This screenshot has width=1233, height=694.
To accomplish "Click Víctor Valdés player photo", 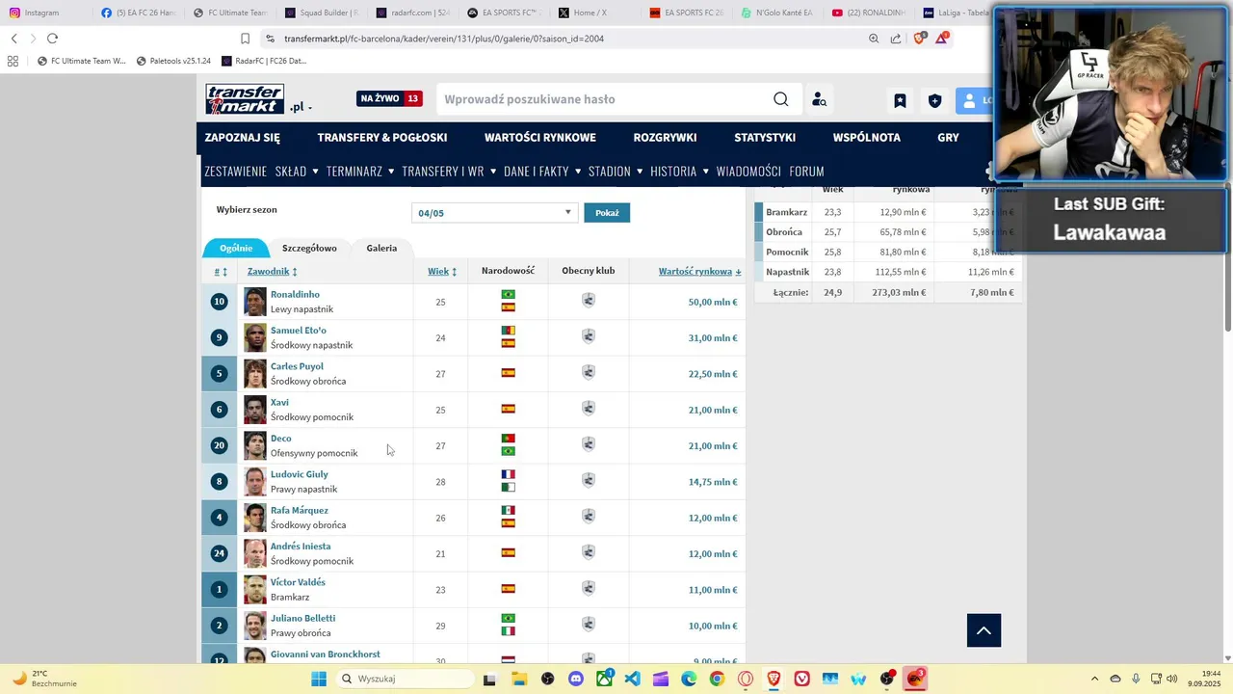I will (254, 590).
